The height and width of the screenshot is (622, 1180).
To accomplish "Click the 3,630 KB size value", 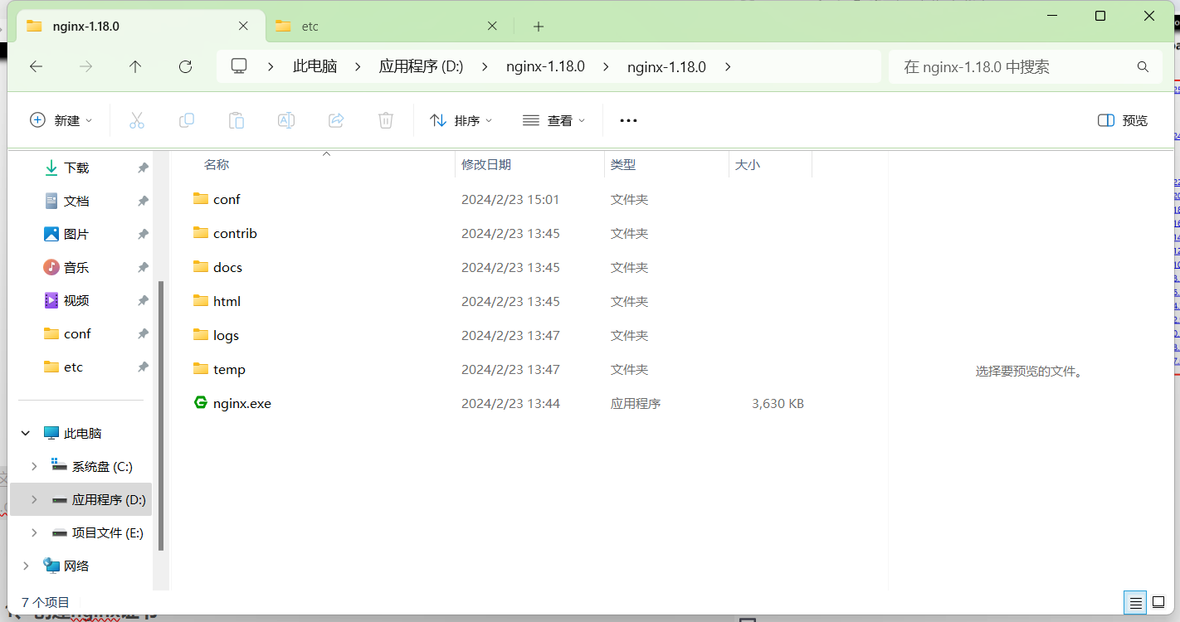I will (x=778, y=404).
